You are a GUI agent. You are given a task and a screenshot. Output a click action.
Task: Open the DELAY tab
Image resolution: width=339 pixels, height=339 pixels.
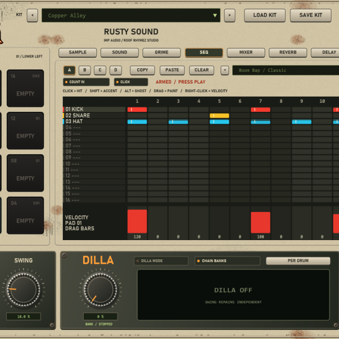tap(325, 53)
